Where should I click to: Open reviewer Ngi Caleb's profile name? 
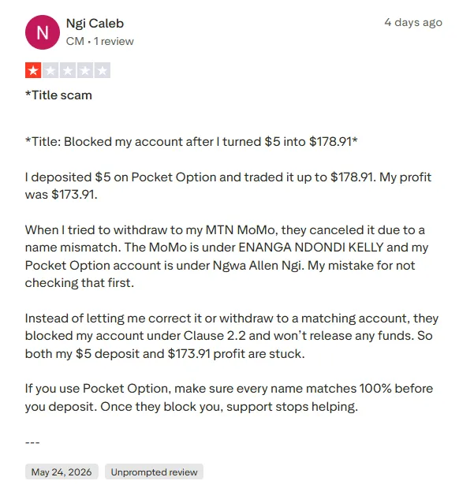[95, 24]
